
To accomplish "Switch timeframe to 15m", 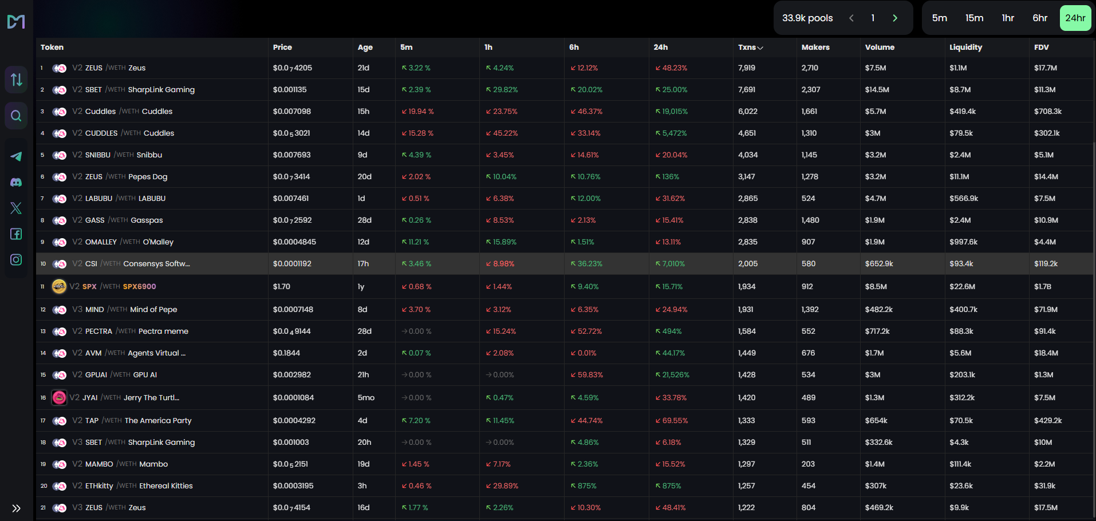I will click(x=974, y=18).
